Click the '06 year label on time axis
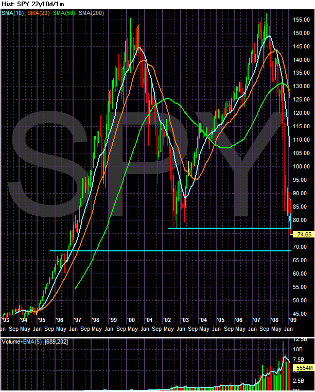This screenshot has height=392, width=315. 238,320
